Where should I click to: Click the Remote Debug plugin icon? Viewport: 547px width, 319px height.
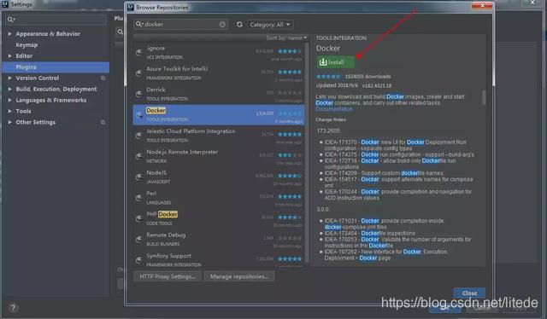pyautogui.click(x=138, y=239)
